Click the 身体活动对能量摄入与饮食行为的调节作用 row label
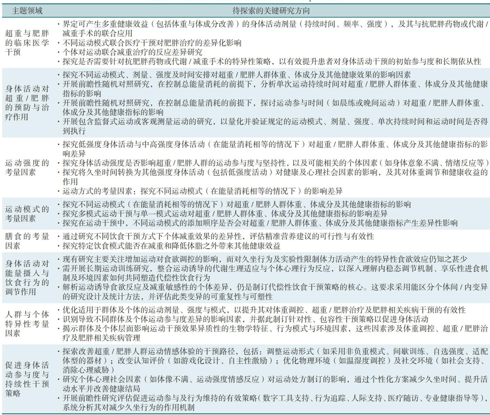 point(27,278)
